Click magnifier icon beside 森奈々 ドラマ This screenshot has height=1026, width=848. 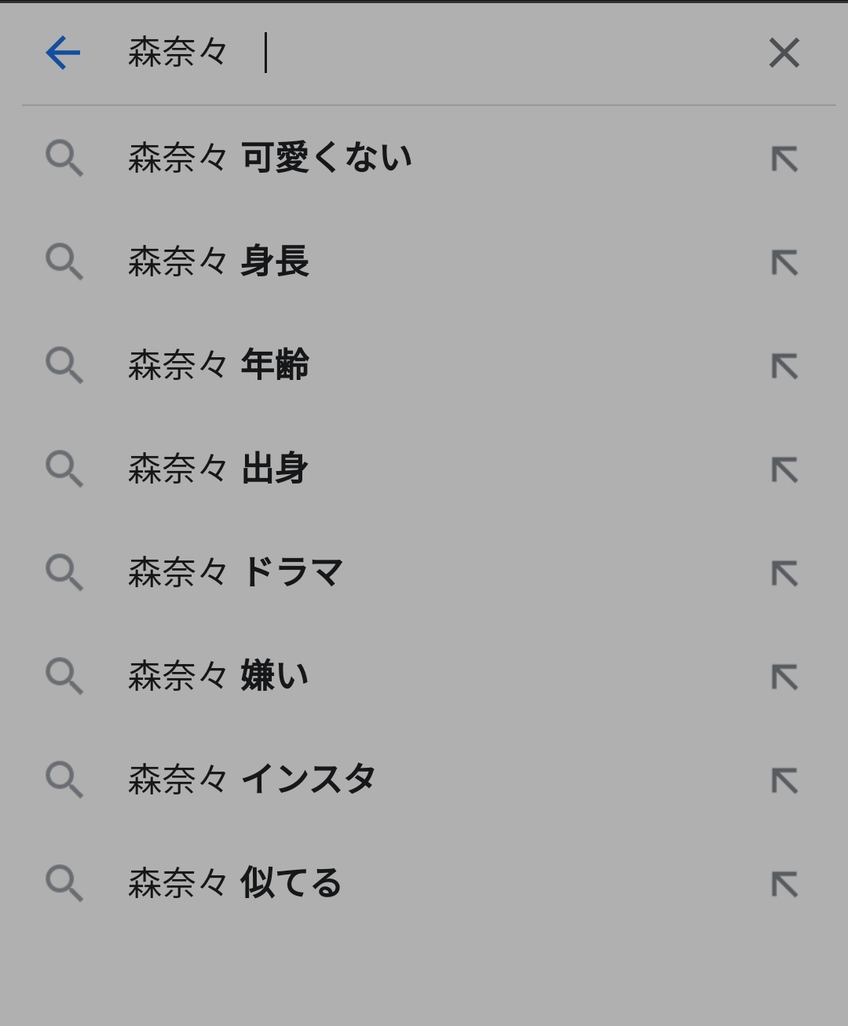[x=64, y=573]
